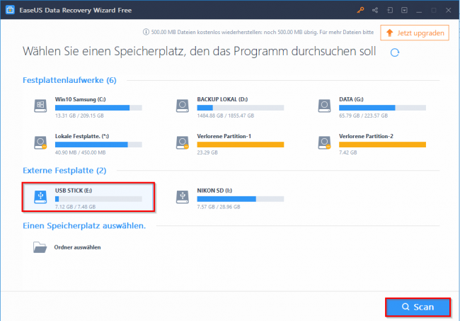The height and width of the screenshot is (321, 460).
Task: Click the NIKON SD (I:) label
Action: point(214,191)
